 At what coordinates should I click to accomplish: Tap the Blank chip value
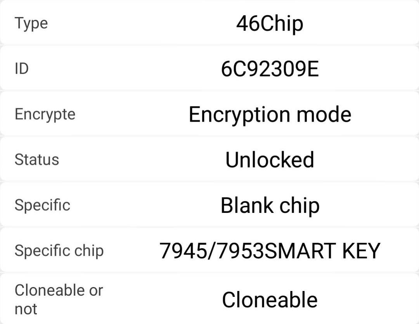(x=270, y=206)
